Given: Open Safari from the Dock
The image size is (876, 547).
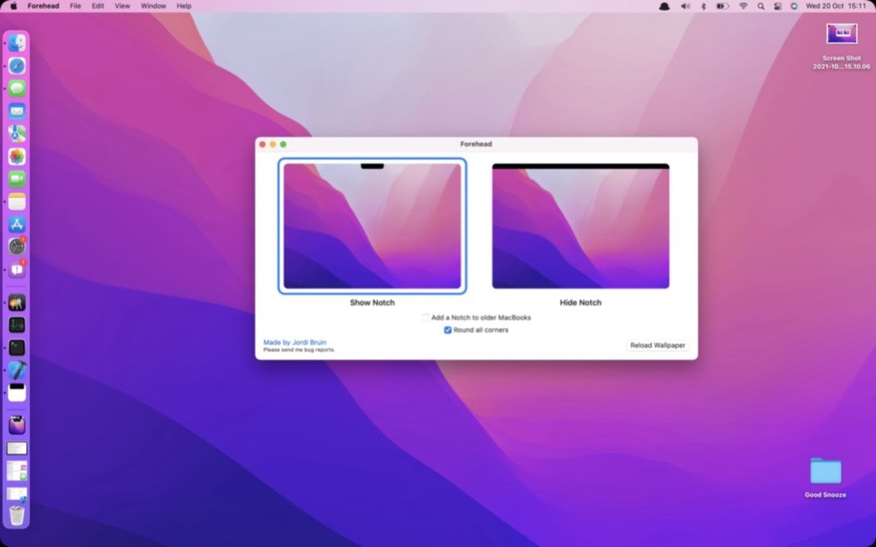Looking at the screenshot, I should coord(17,66).
